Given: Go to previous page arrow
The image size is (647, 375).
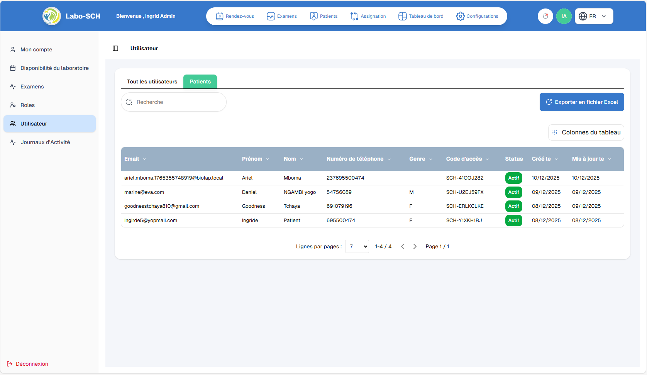Looking at the screenshot, I should click(403, 246).
